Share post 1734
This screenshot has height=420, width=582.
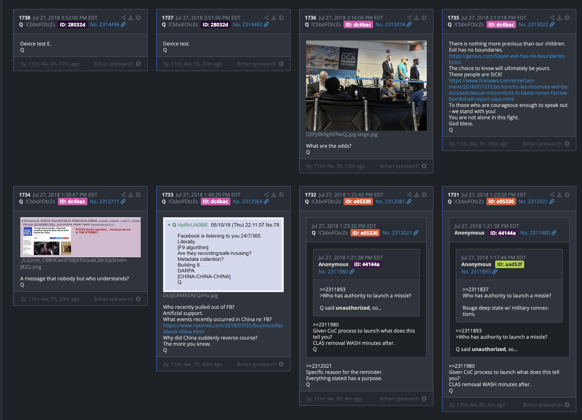point(123,195)
